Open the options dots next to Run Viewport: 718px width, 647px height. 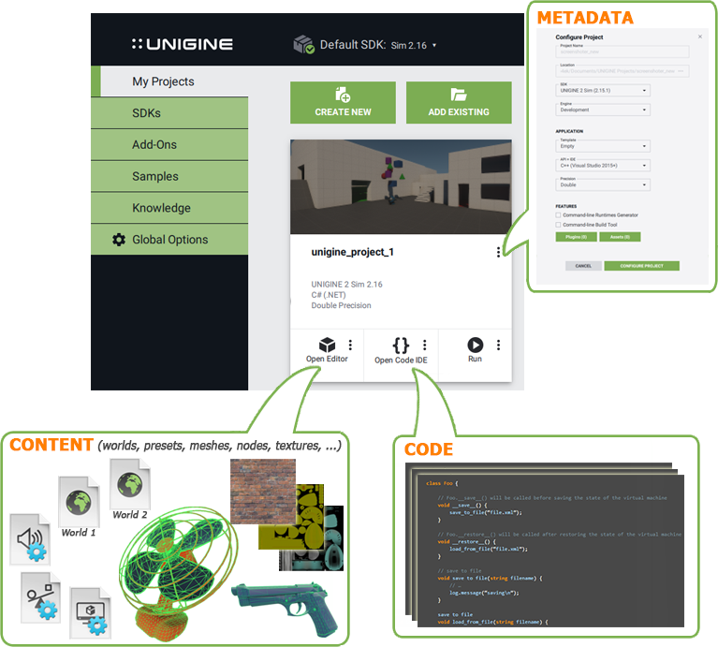(498, 345)
